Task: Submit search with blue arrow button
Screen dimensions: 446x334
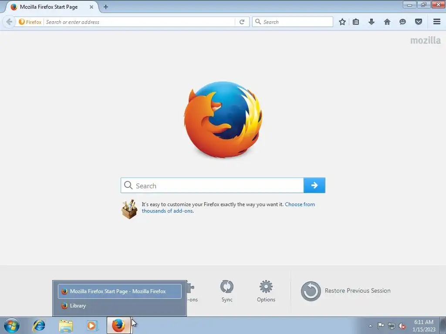Action: pyautogui.click(x=314, y=185)
